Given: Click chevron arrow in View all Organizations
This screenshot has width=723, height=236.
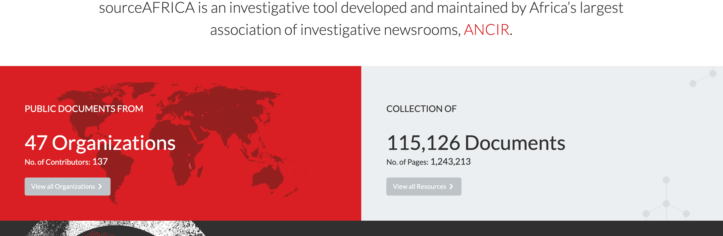Looking at the screenshot, I should [x=100, y=186].
